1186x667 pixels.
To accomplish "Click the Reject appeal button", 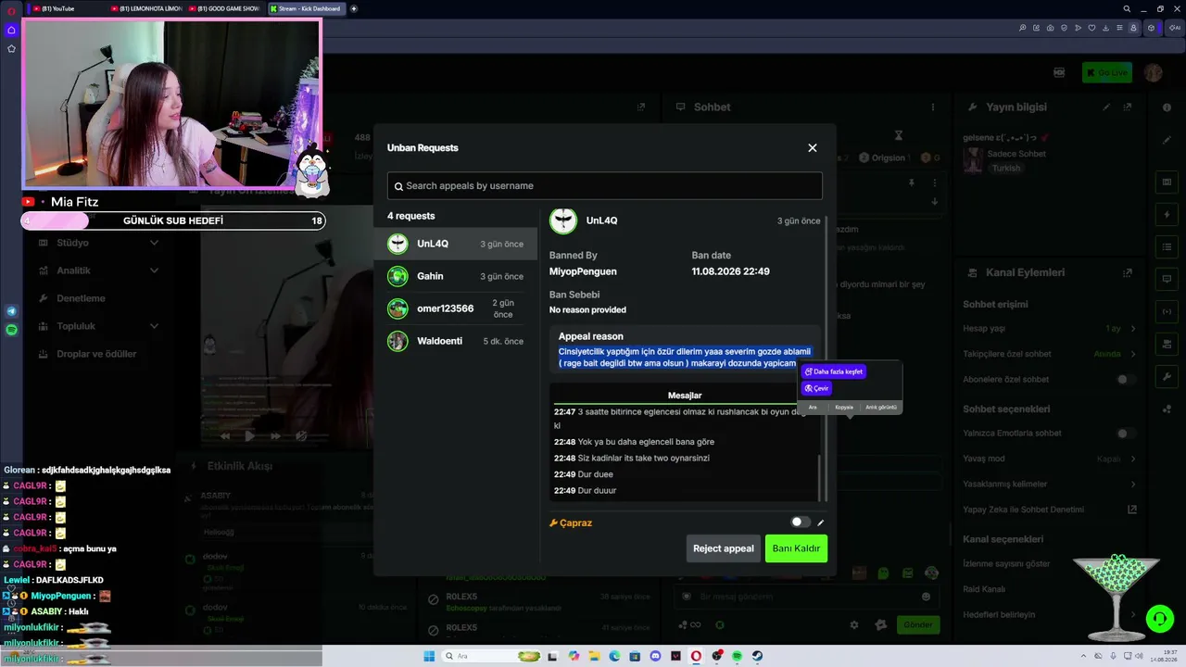I will [x=724, y=548].
